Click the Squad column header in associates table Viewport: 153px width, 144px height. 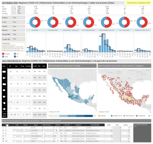(x=36, y=125)
